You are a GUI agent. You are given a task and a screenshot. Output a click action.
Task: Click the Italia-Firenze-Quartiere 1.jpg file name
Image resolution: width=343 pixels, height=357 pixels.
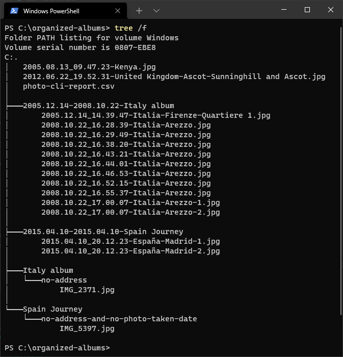(155, 115)
